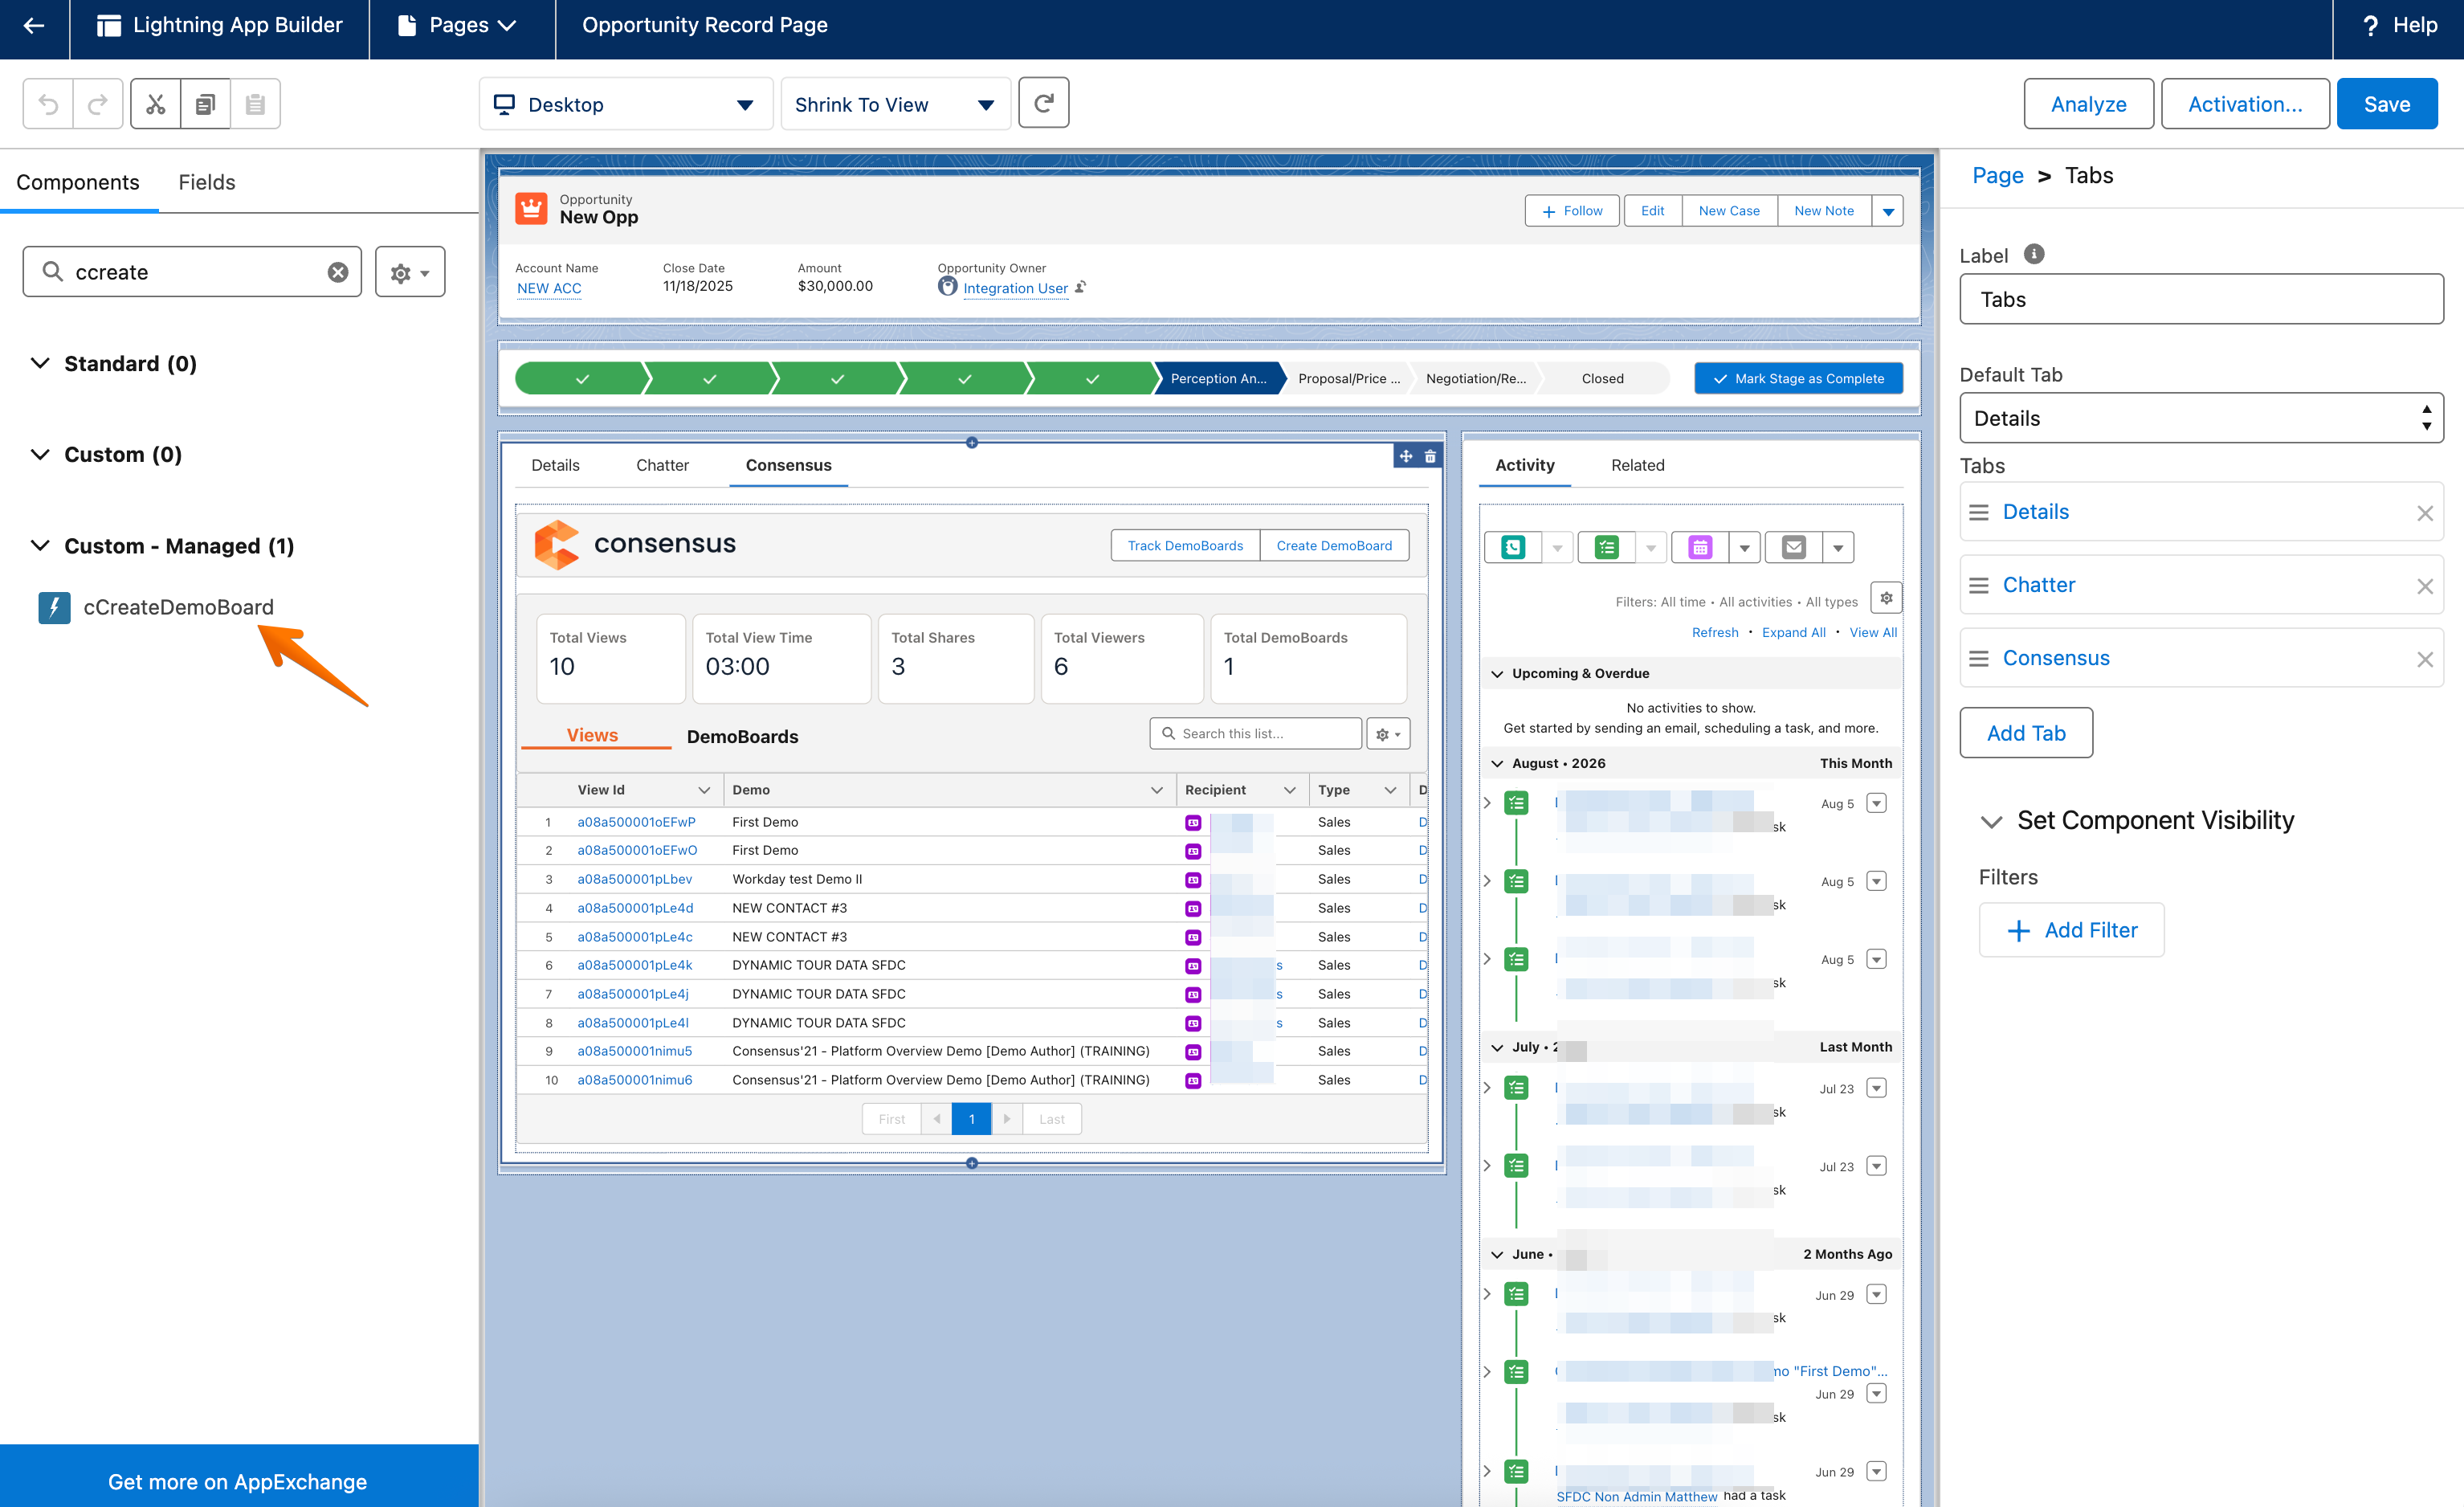Image resolution: width=2464 pixels, height=1507 pixels.
Task: Open the Pages dropdown menu
Action: [457, 26]
